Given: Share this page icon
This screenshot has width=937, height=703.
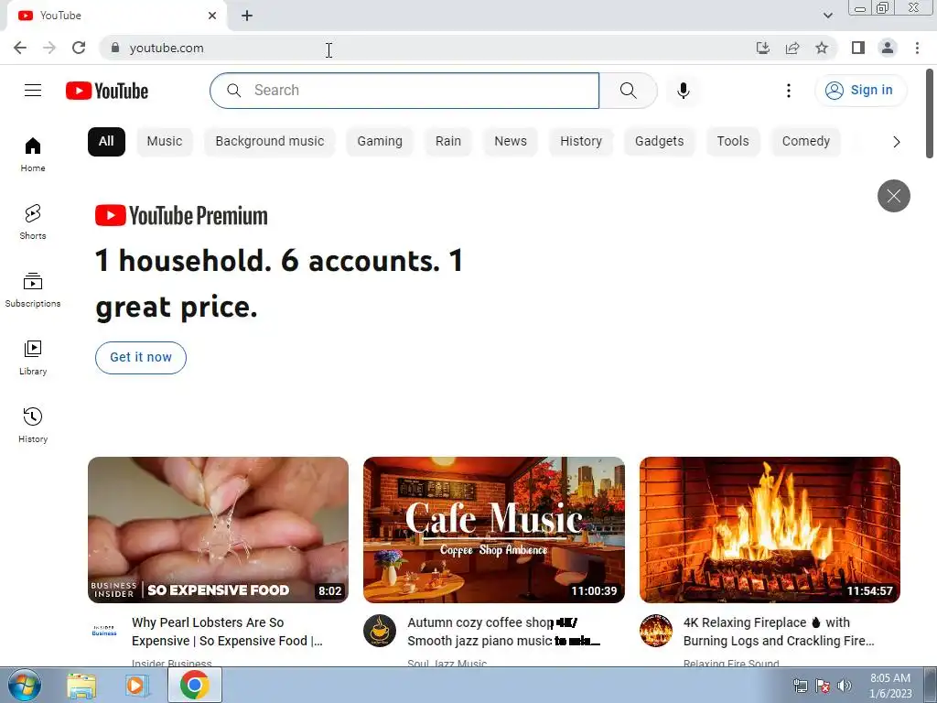Looking at the screenshot, I should pos(792,48).
